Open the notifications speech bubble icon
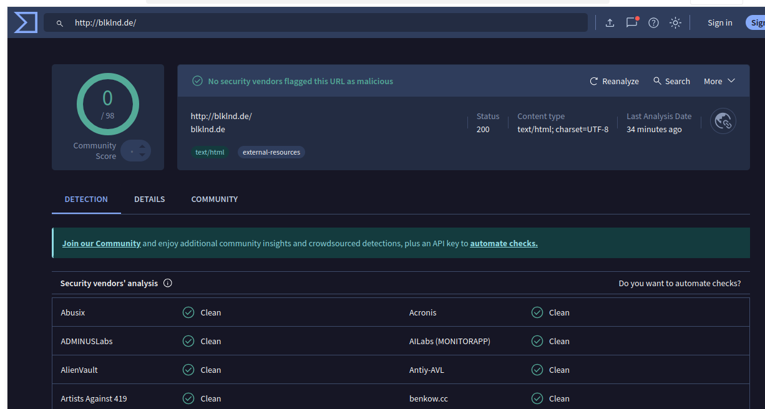This screenshot has height=409, width=765. pos(631,23)
